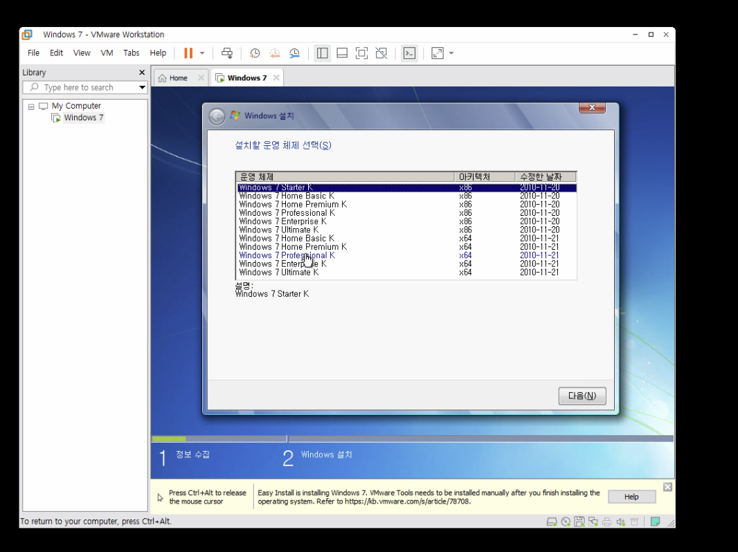The height and width of the screenshot is (552, 738).
Task: Select Windows 7 Ultimate K x64
Action: tap(406, 273)
